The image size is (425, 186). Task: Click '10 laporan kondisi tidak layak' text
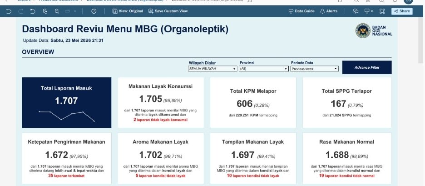coord(253,176)
